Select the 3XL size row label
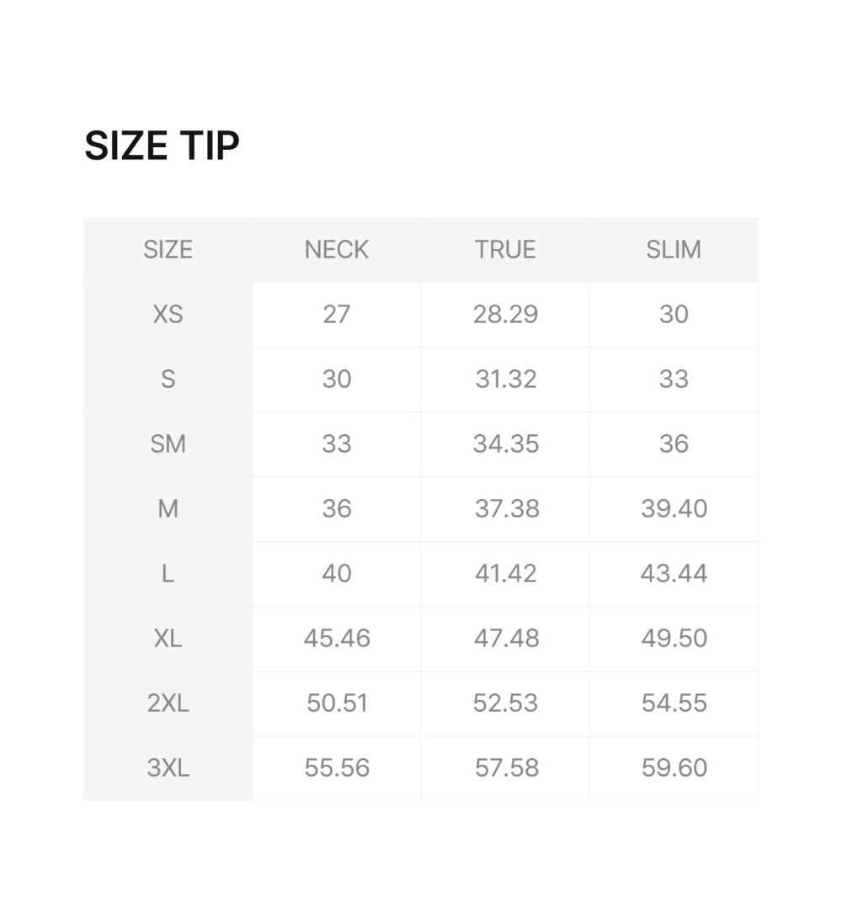Viewport: 842px width, 897px height. click(168, 768)
